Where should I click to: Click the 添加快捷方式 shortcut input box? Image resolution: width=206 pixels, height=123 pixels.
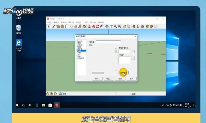pos(124,51)
